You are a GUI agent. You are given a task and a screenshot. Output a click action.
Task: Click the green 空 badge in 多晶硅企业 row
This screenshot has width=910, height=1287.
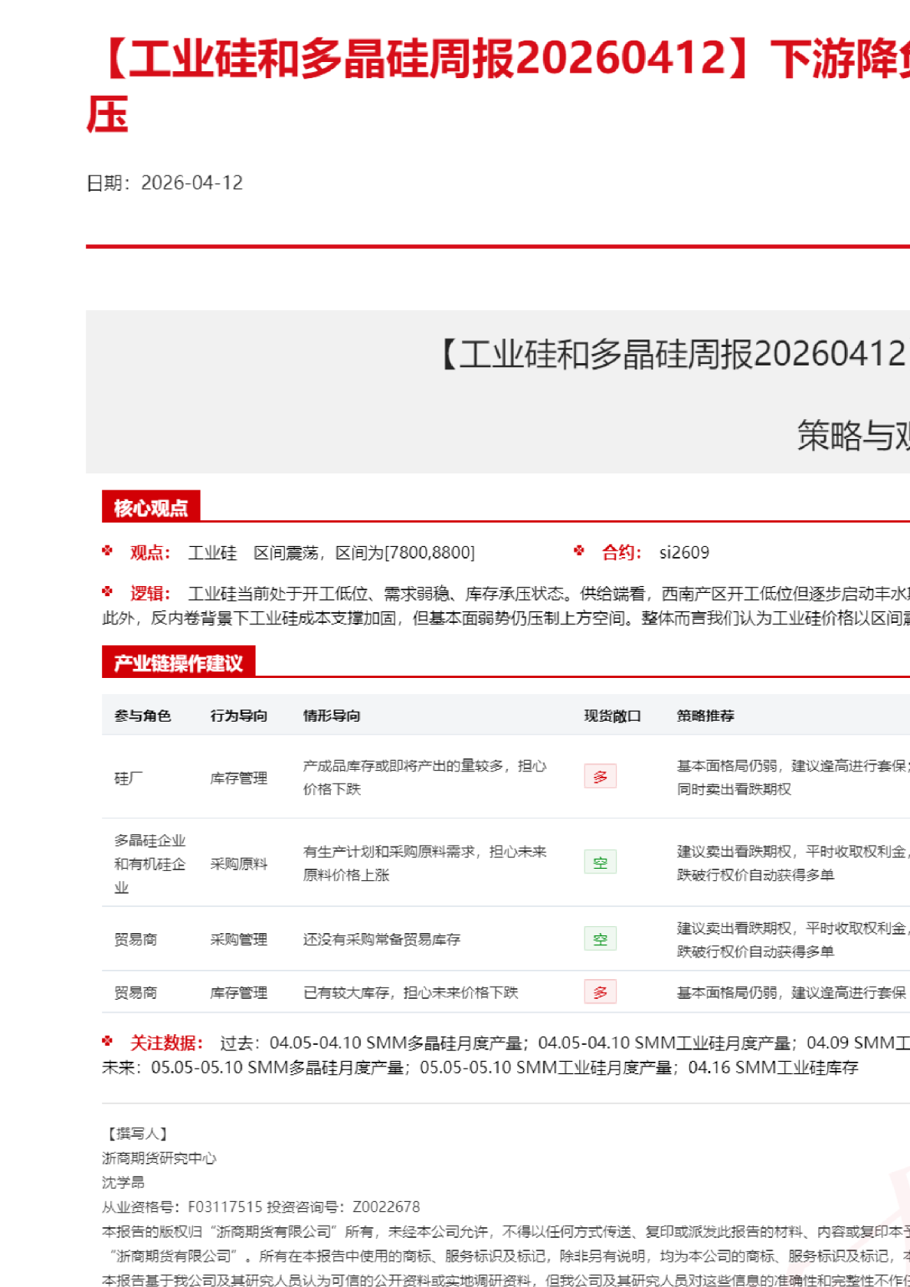pos(600,863)
